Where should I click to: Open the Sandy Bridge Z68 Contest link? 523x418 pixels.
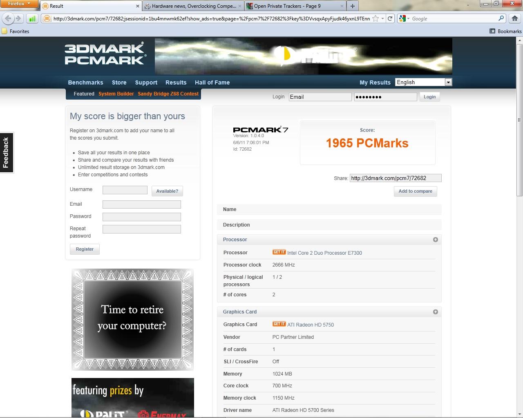(168, 94)
